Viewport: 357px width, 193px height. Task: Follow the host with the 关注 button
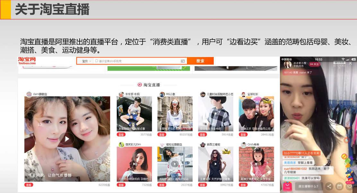pyautogui.click(x=314, y=64)
